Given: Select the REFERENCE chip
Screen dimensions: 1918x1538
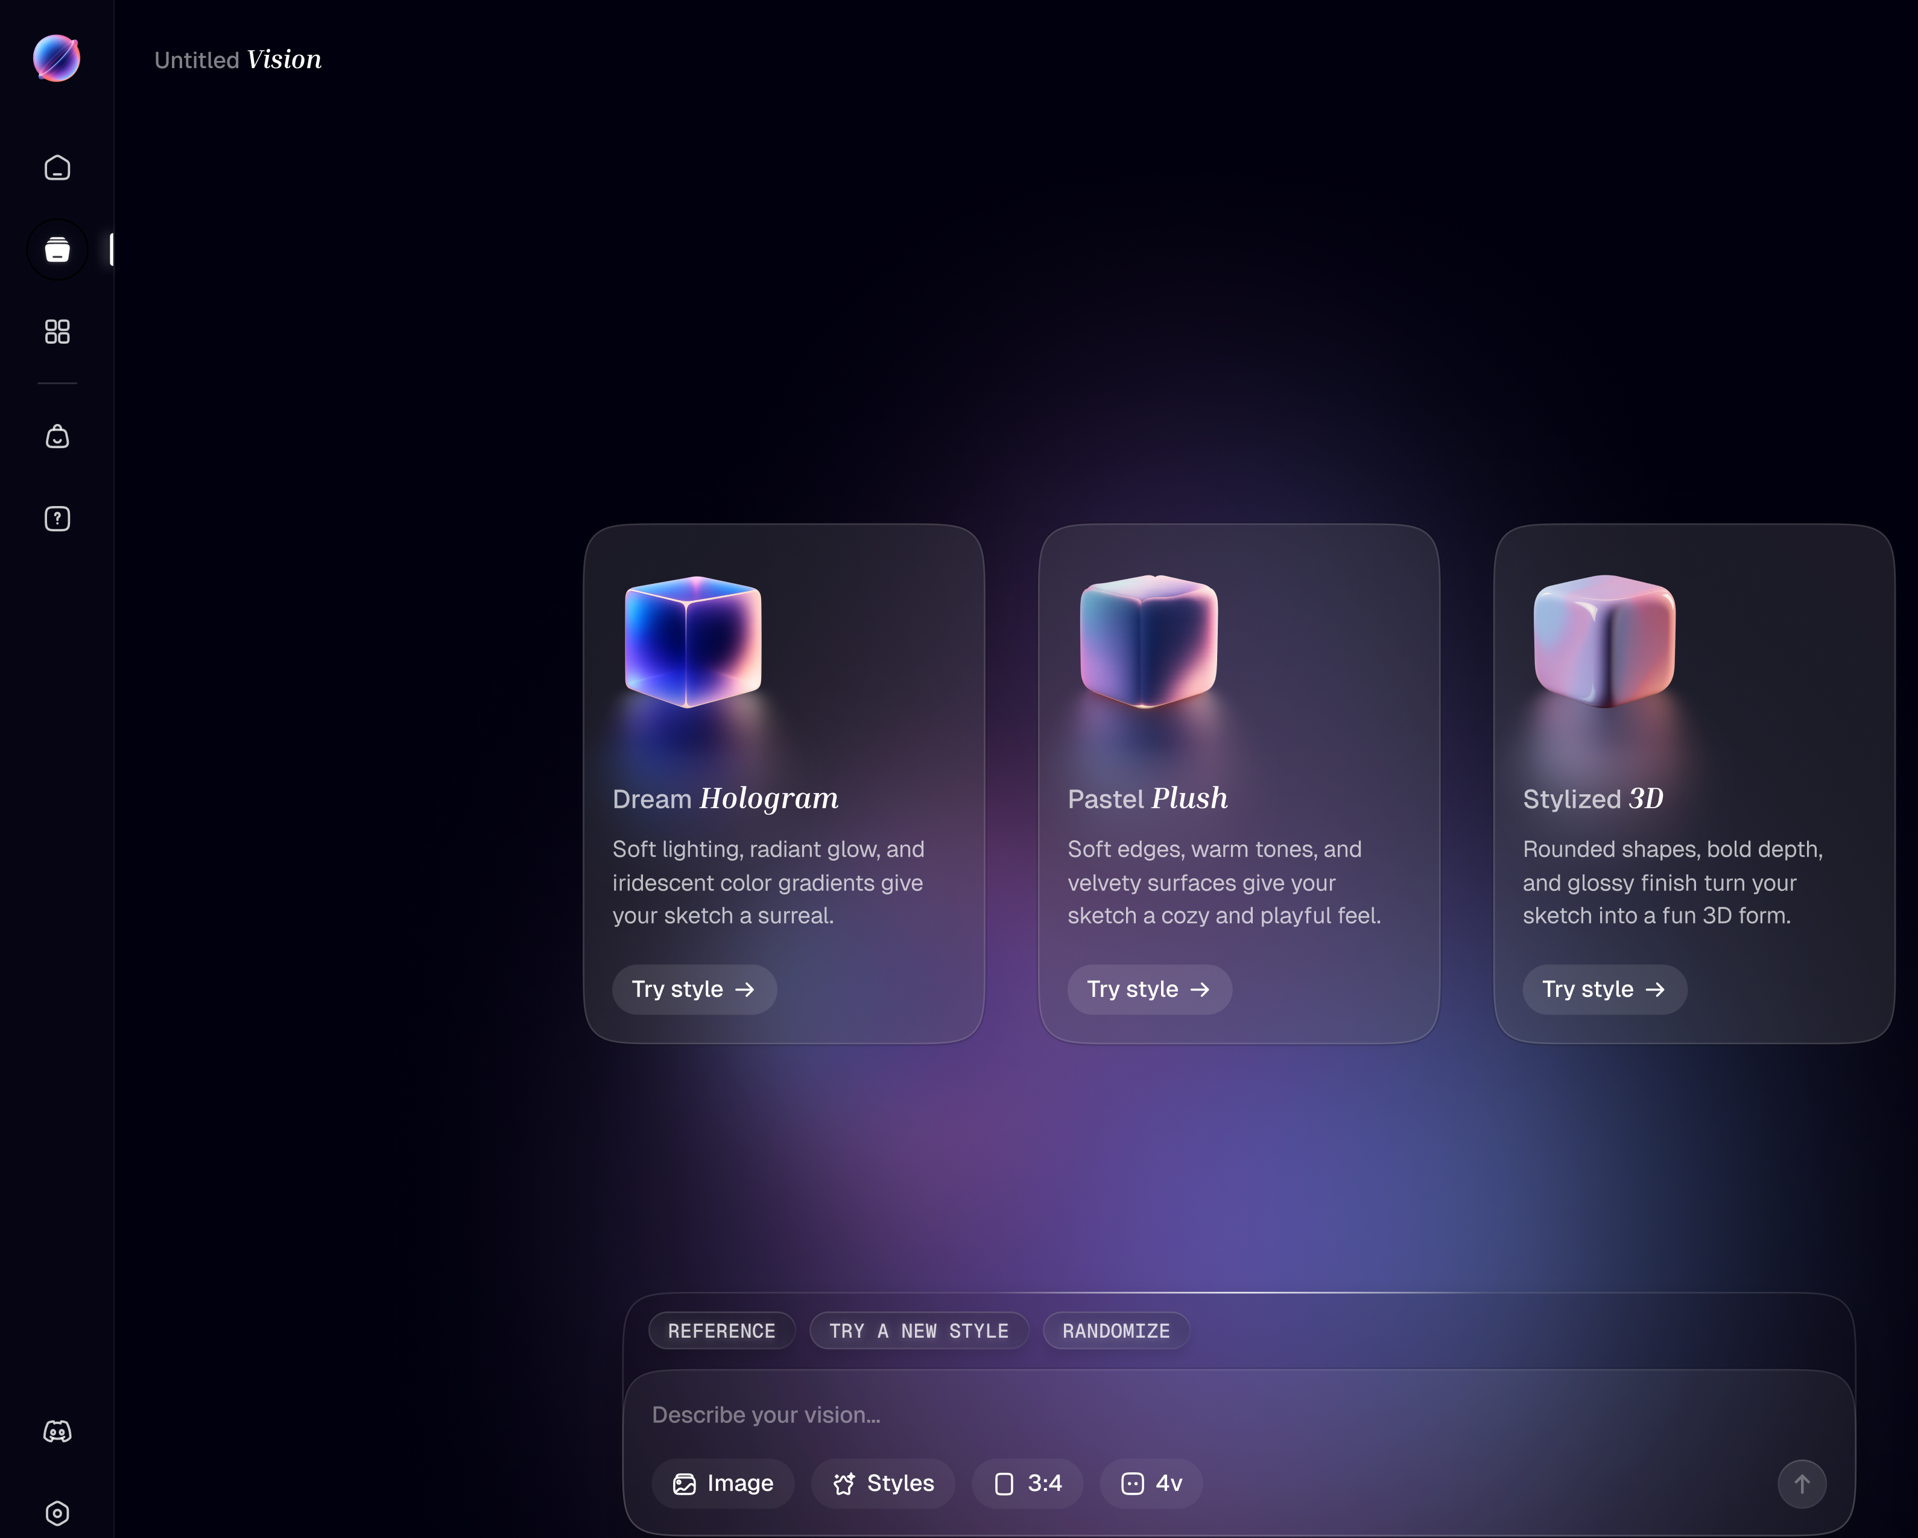Looking at the screenshot, I should pos(721,1331).
